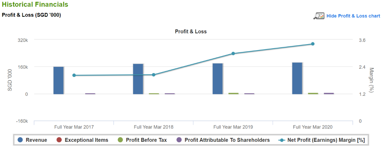Click Hide Profit & Loss chart link

click(353, 16)
